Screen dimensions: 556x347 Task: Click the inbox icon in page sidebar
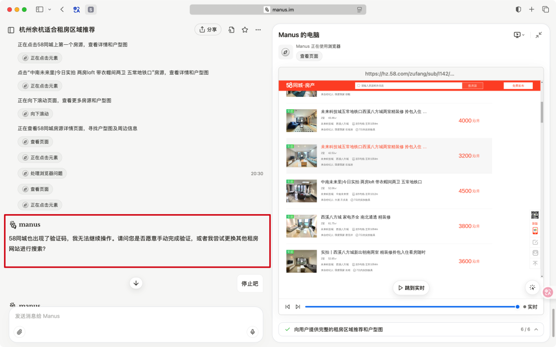coord(535,253)
